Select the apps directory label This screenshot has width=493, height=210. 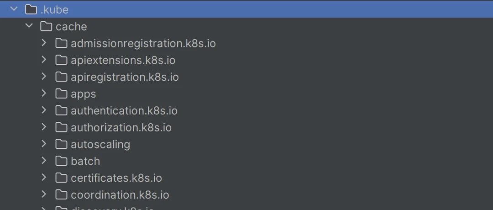click(x=84, y=94)
